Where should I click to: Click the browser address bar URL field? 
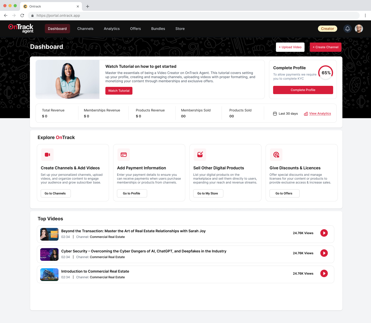[193, 15]
